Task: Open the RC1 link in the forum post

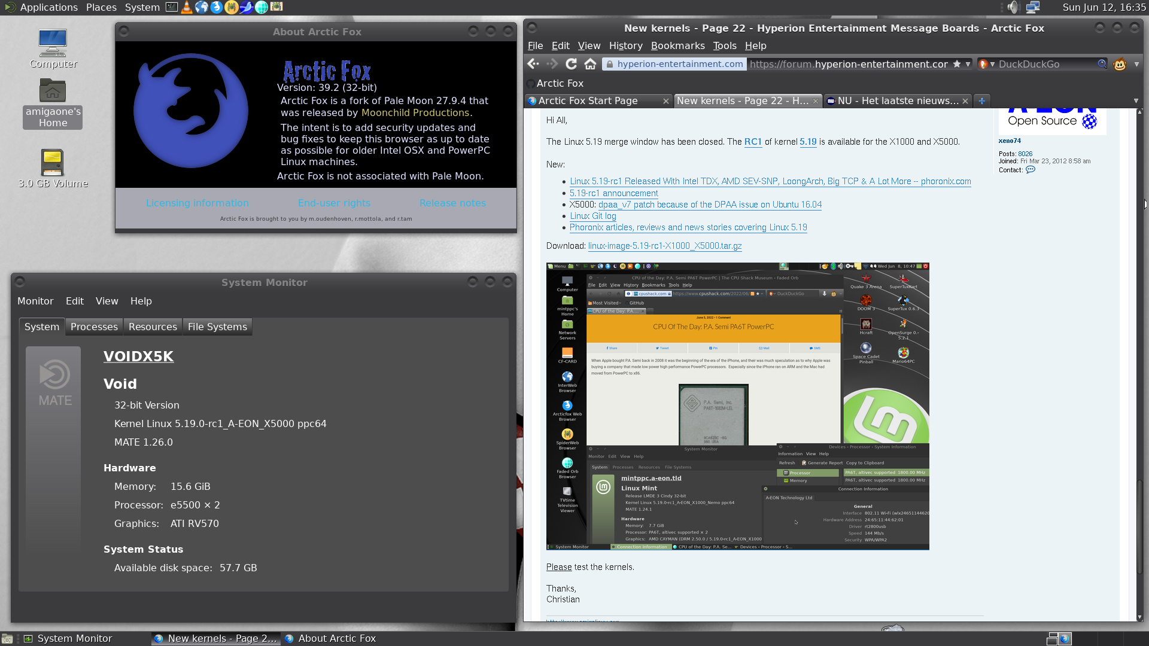Action: click(753, 142)
